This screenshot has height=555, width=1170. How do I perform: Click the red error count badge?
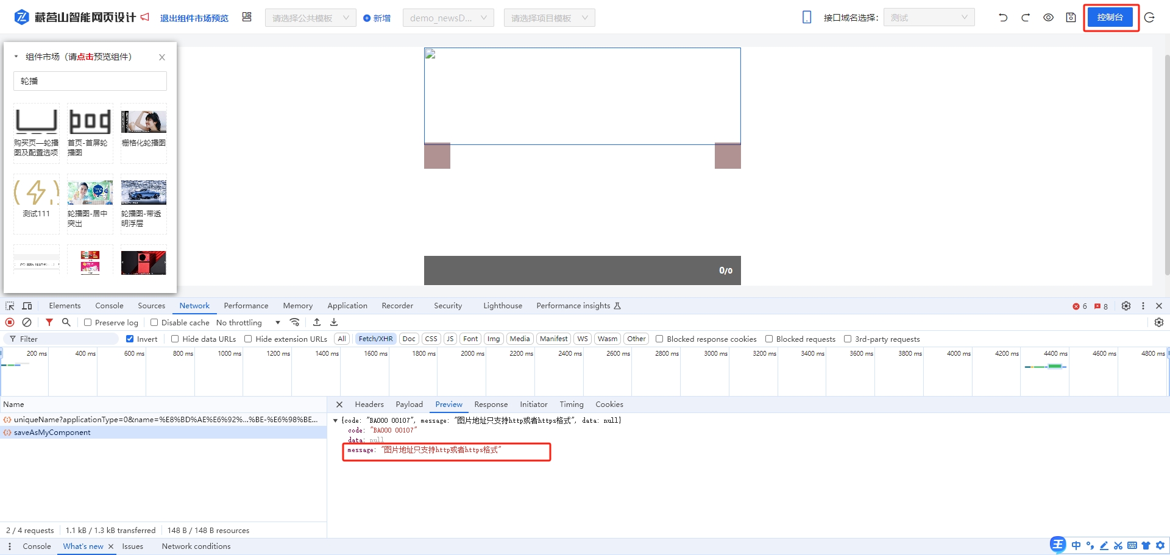click(x=1080, y=306)
